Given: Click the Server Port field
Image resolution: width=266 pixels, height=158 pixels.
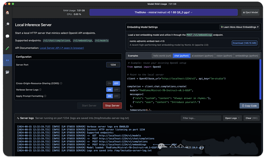Looking at the screenshot, I should pyautogui.click(x=113, y=65).
